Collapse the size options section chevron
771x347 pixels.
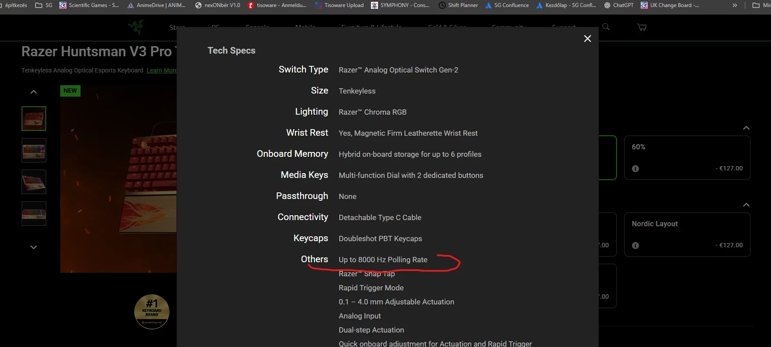point(746,128)
